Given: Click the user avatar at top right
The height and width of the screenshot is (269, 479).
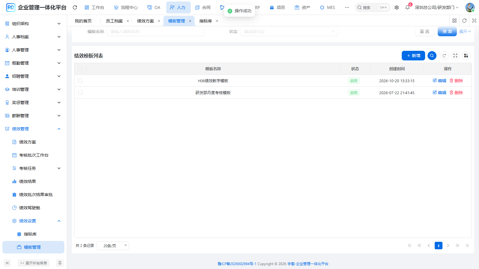Looking at the screenshot, I should pos(470,7).
